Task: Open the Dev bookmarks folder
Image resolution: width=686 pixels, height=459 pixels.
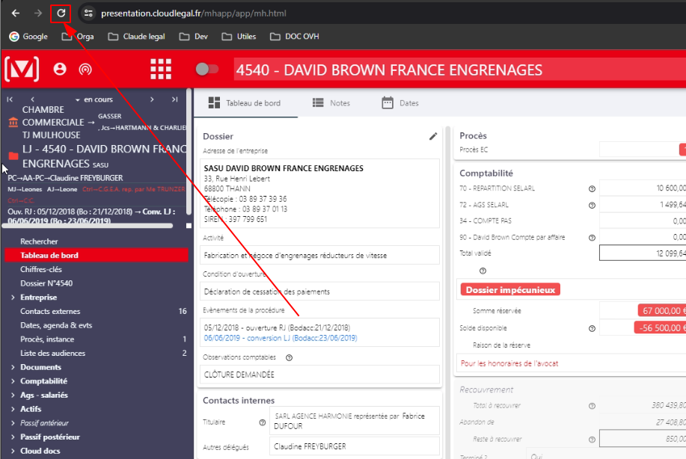Action: 193,37
